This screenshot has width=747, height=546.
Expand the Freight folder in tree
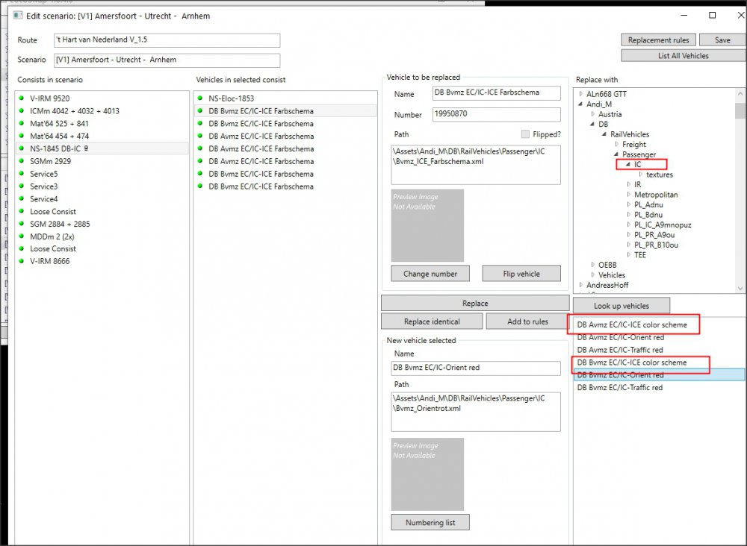coord(617,145)
